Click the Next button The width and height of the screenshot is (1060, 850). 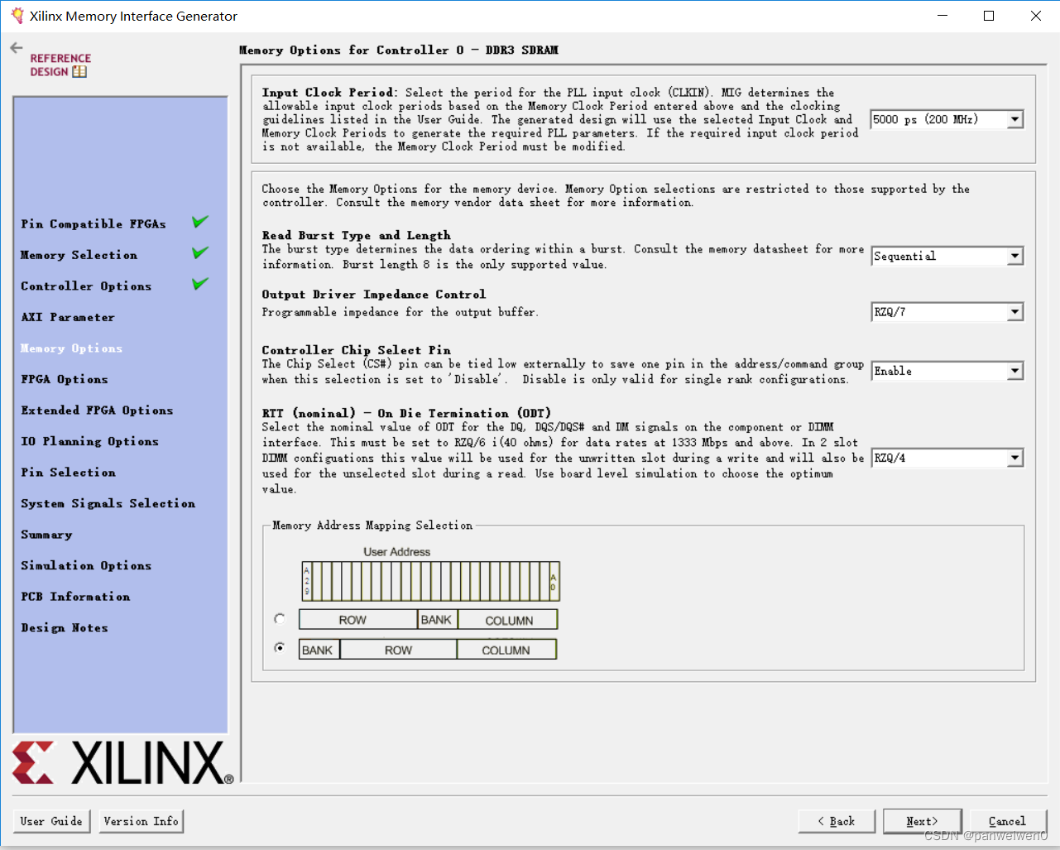(923, 821)
